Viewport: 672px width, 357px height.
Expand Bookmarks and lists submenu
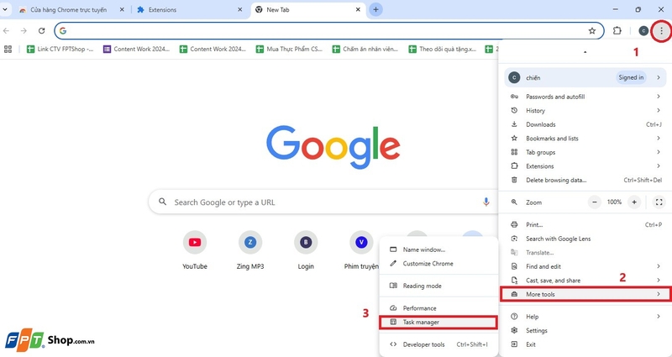click(x=585, y=139)
